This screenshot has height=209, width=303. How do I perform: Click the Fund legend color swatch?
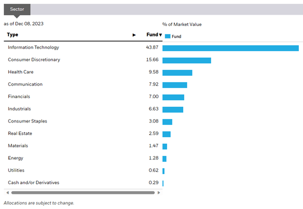click(x=168, y=36)
